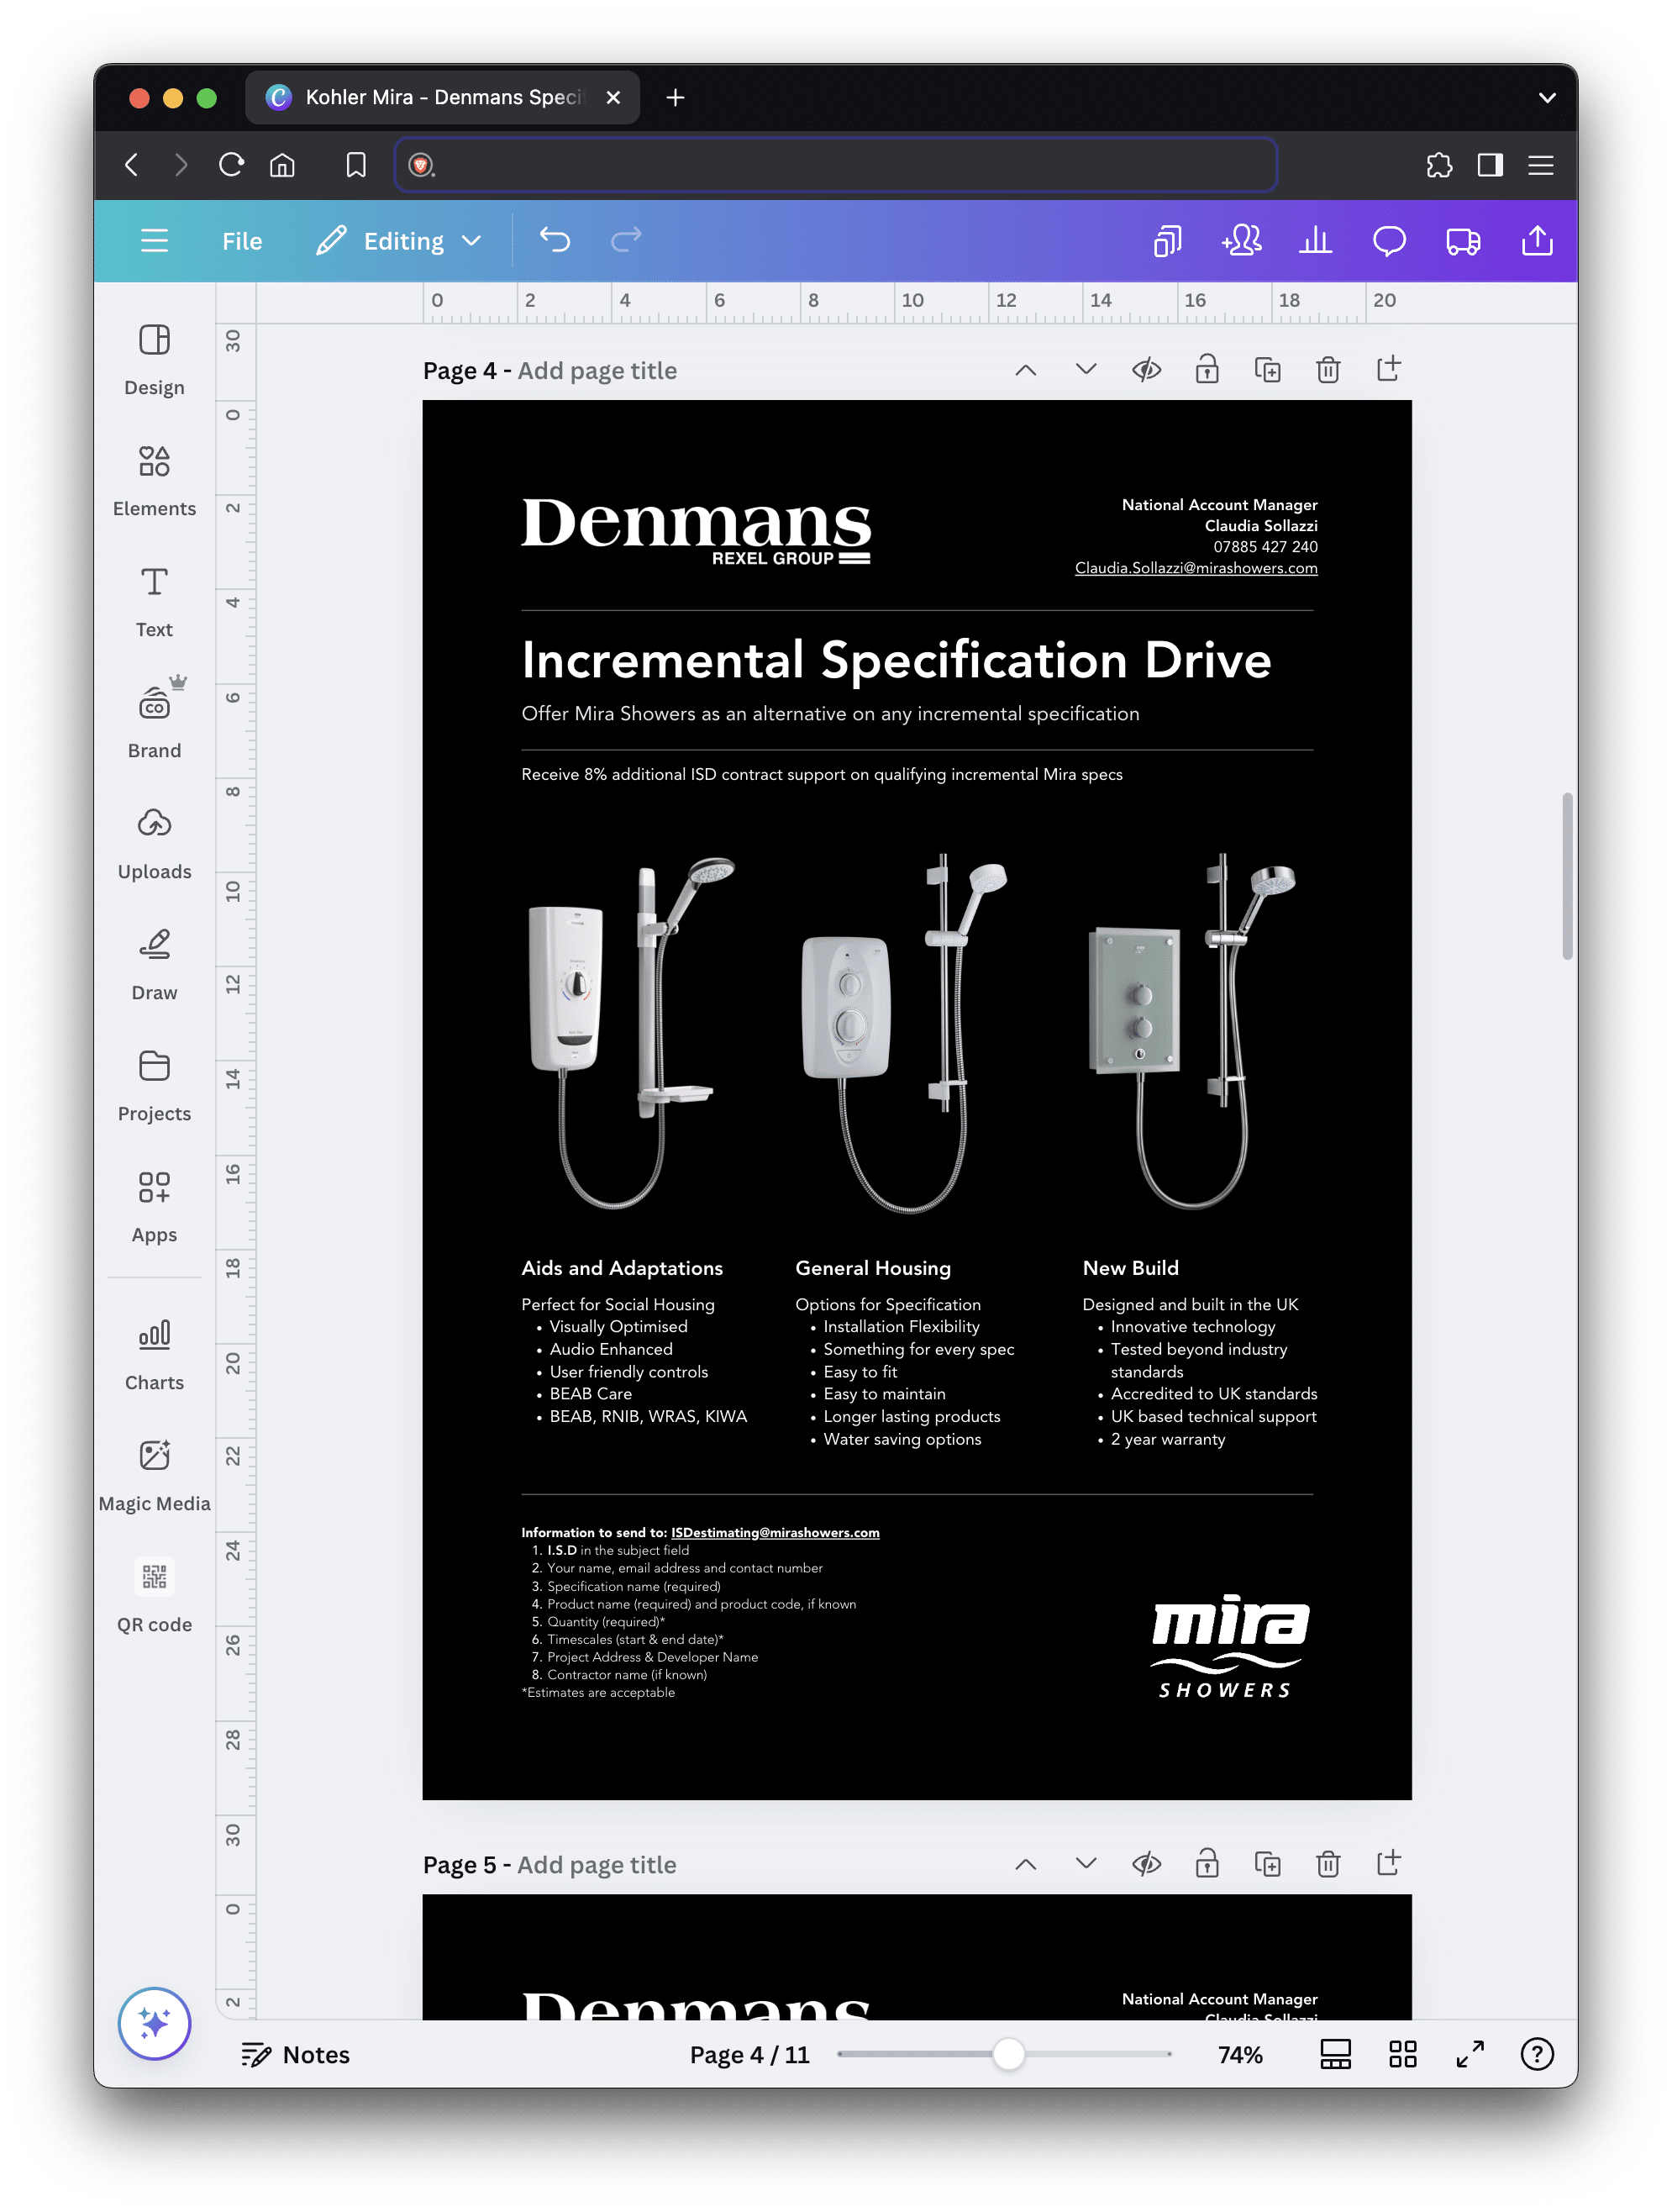Delete Page 5 with trash icon
This screenshot has width=1672, height=2212.
point(1328,1864)
